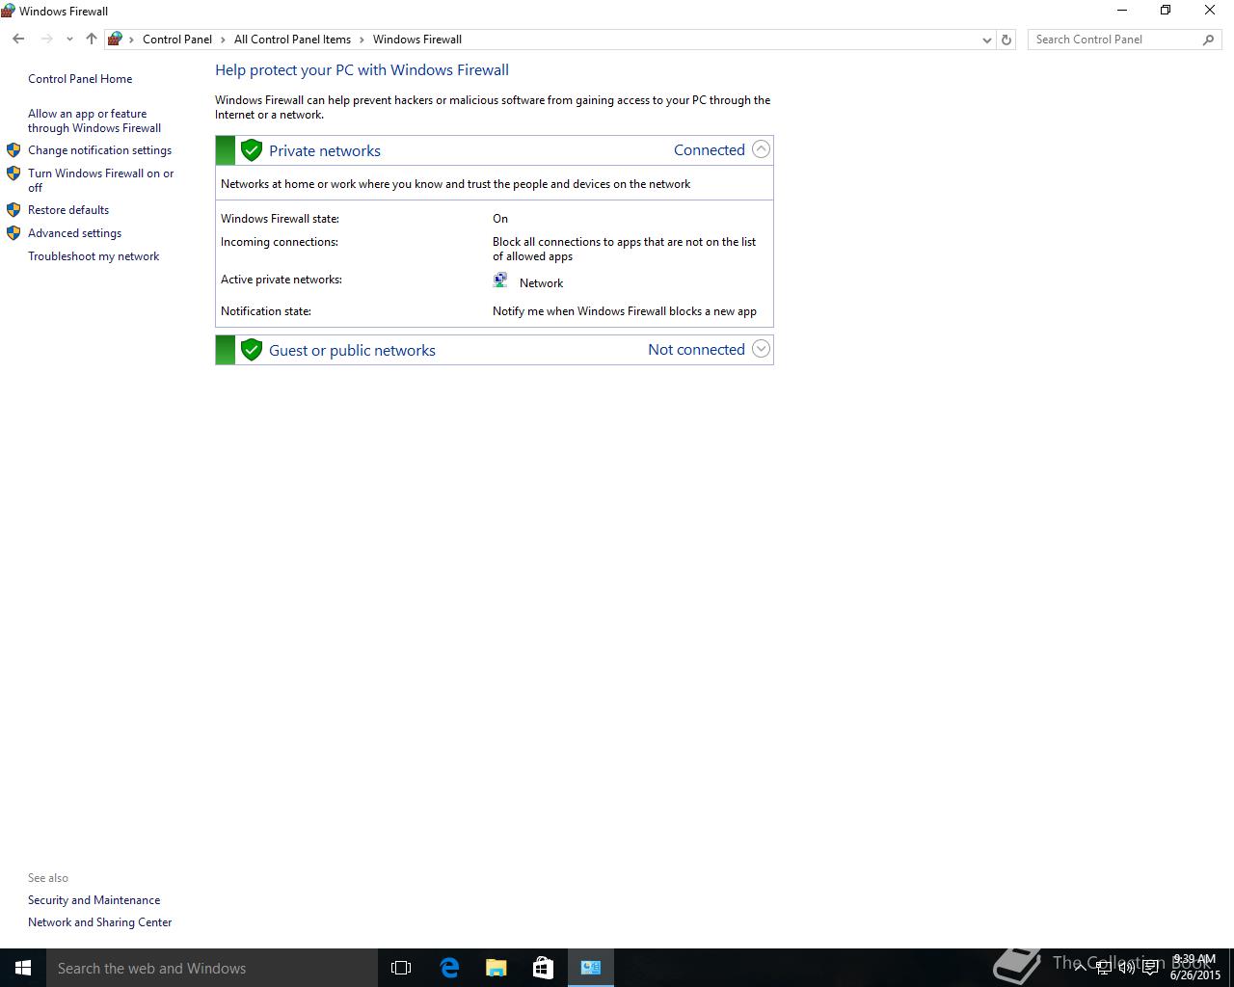Open the Windows Start menu
The width and height of the screenshot is (1234, 987).
23,968
